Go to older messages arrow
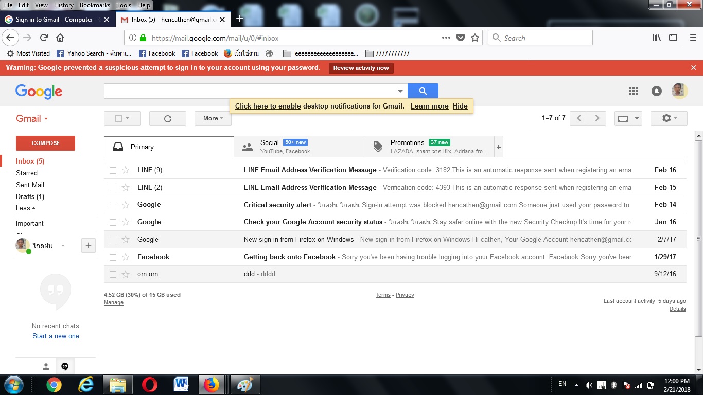This screenshot has height=395, width=703. 597,118
